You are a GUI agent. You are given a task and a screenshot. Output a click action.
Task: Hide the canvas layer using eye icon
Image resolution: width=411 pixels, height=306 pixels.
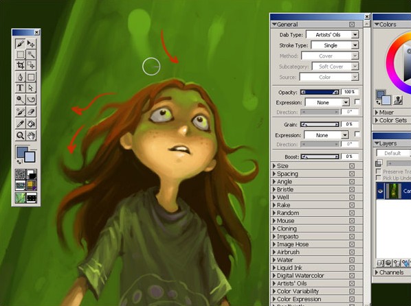380,191
